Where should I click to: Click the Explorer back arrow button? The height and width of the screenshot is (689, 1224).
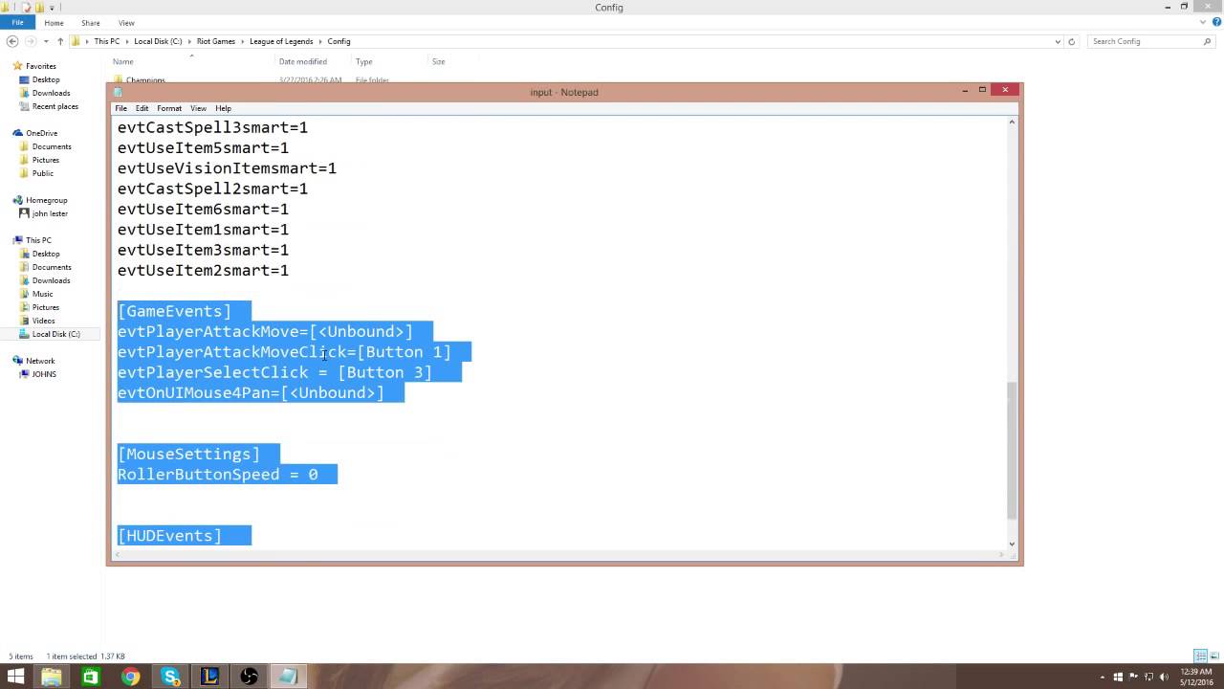pos(12,41)
